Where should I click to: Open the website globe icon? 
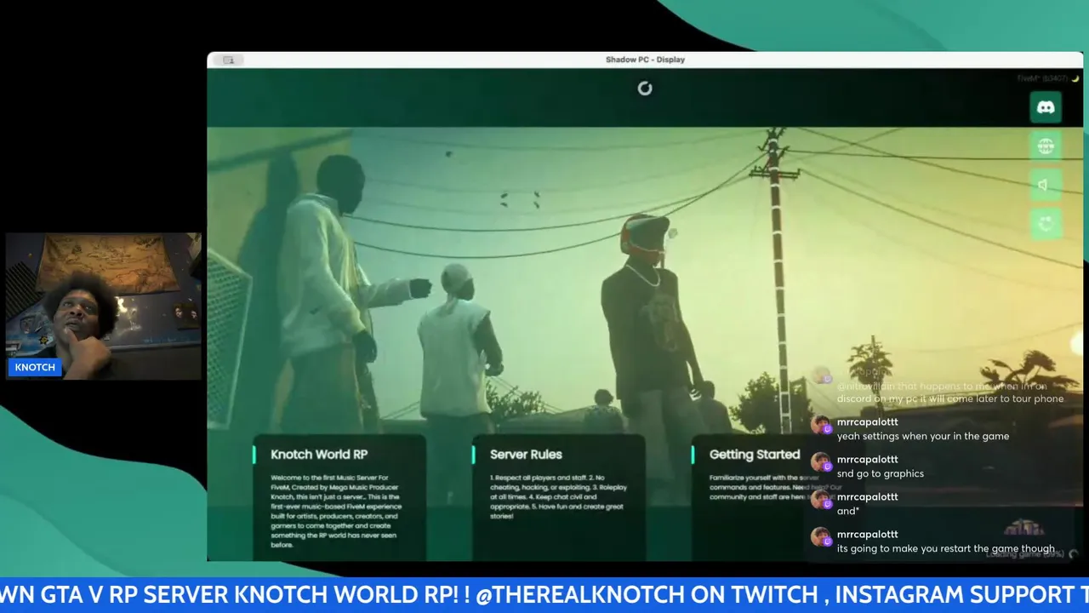pos(1046,146)
